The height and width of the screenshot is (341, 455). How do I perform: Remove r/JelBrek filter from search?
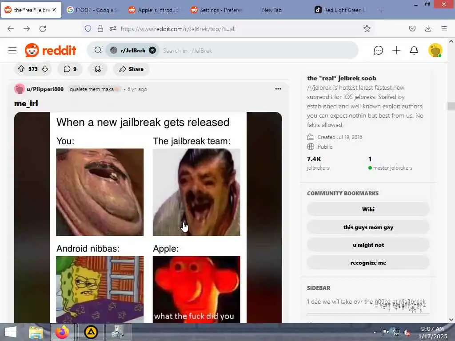click(x=152, y=50)
